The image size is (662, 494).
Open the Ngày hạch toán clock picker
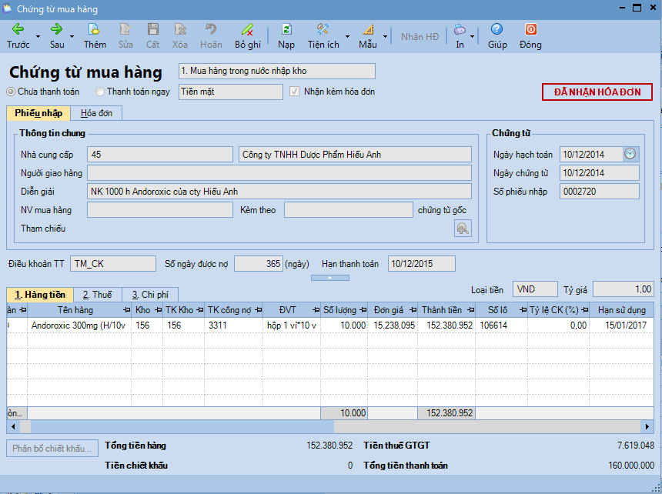tap(630, 154)
